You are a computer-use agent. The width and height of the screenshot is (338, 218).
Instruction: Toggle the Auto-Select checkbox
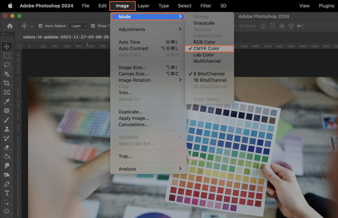pos(40,26)
